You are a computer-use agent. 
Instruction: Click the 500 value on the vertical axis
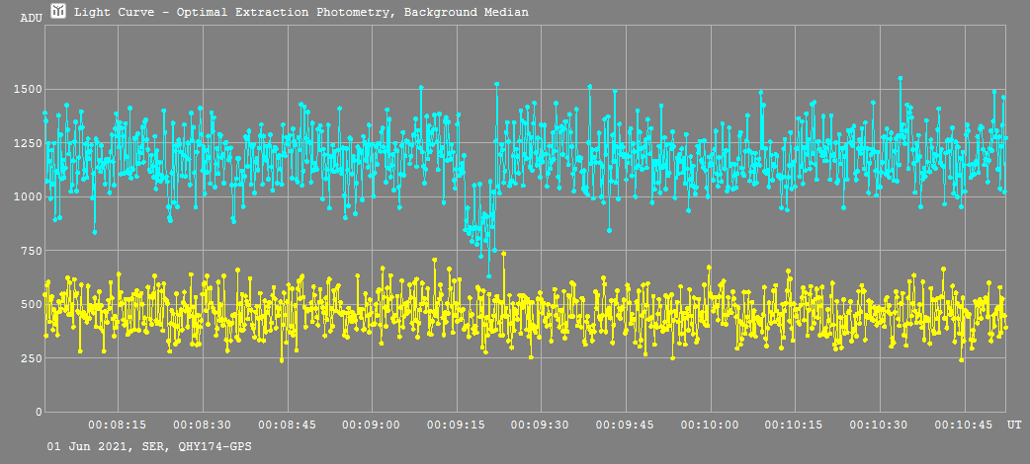point(31,304)
